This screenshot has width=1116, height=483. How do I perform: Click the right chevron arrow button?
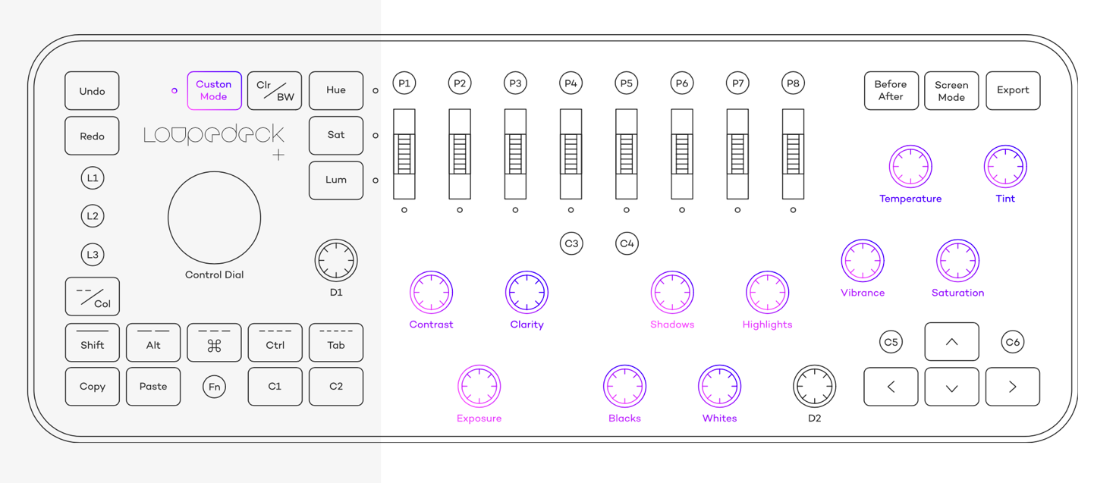1013,386
